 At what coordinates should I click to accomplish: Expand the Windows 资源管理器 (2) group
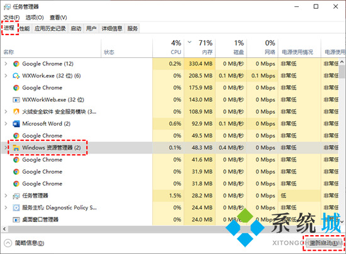(x=6, y=148)
